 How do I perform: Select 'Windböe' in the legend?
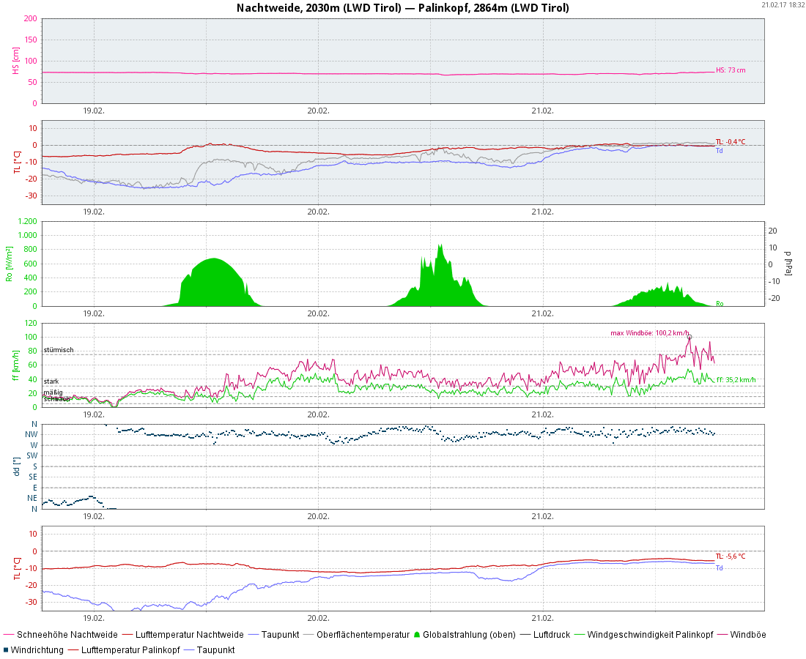click(x=748, y=635)
